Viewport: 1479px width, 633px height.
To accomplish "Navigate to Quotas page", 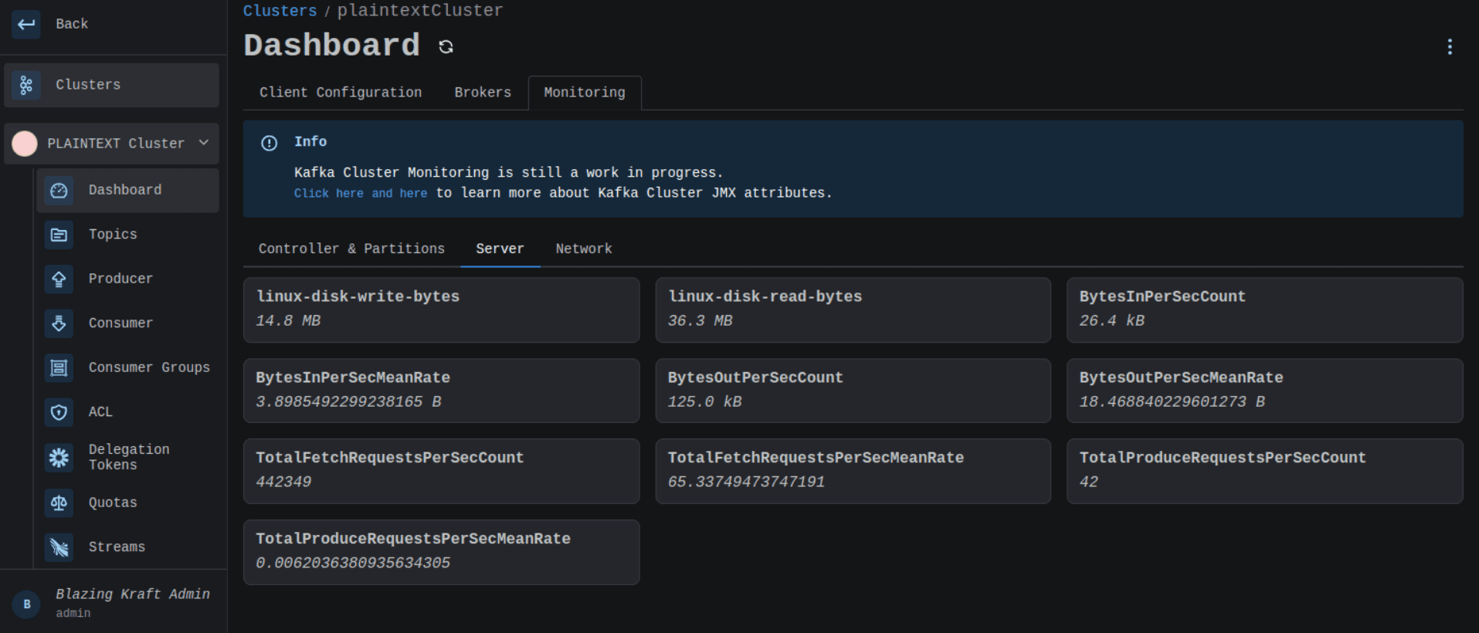I will point(128,503).
